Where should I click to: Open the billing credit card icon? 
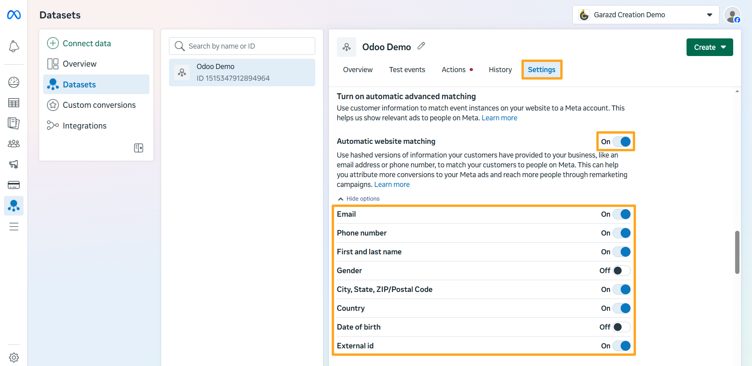14,185
